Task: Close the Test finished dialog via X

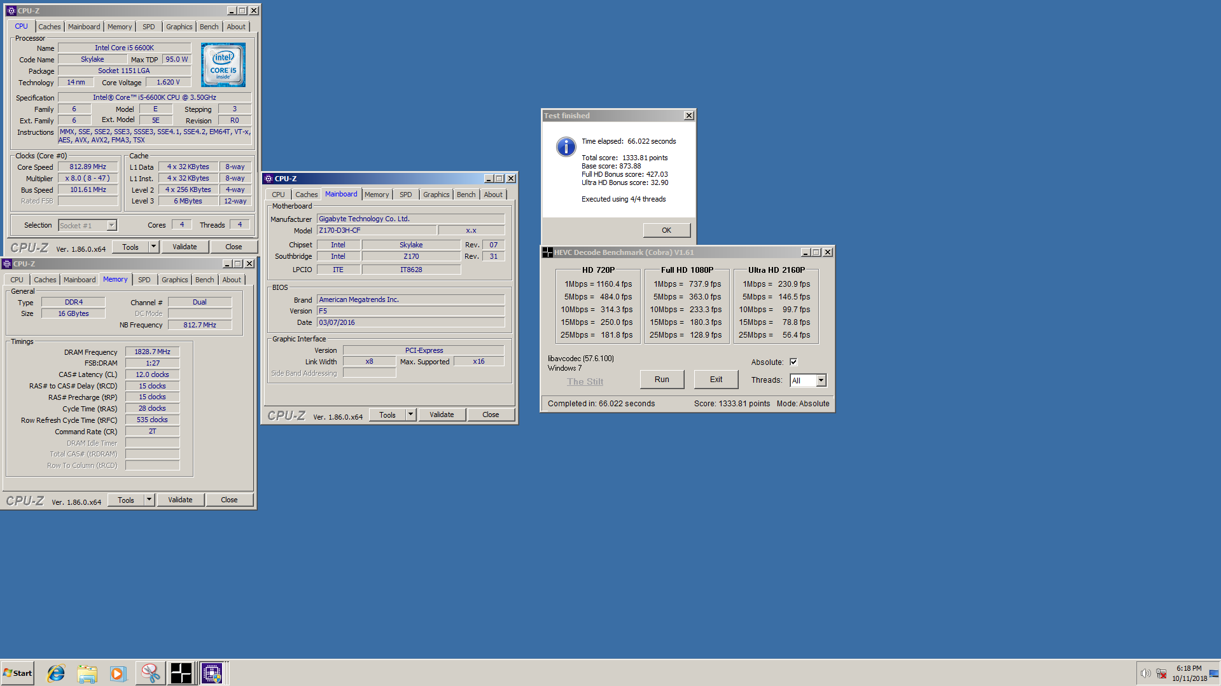Action: click(689, 116)
